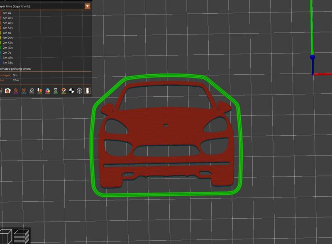Image resolution: width=332 pixels, height=244 pixels.
Task: Click the 3m 29s legend entry
Action: (x=7, y=38)
